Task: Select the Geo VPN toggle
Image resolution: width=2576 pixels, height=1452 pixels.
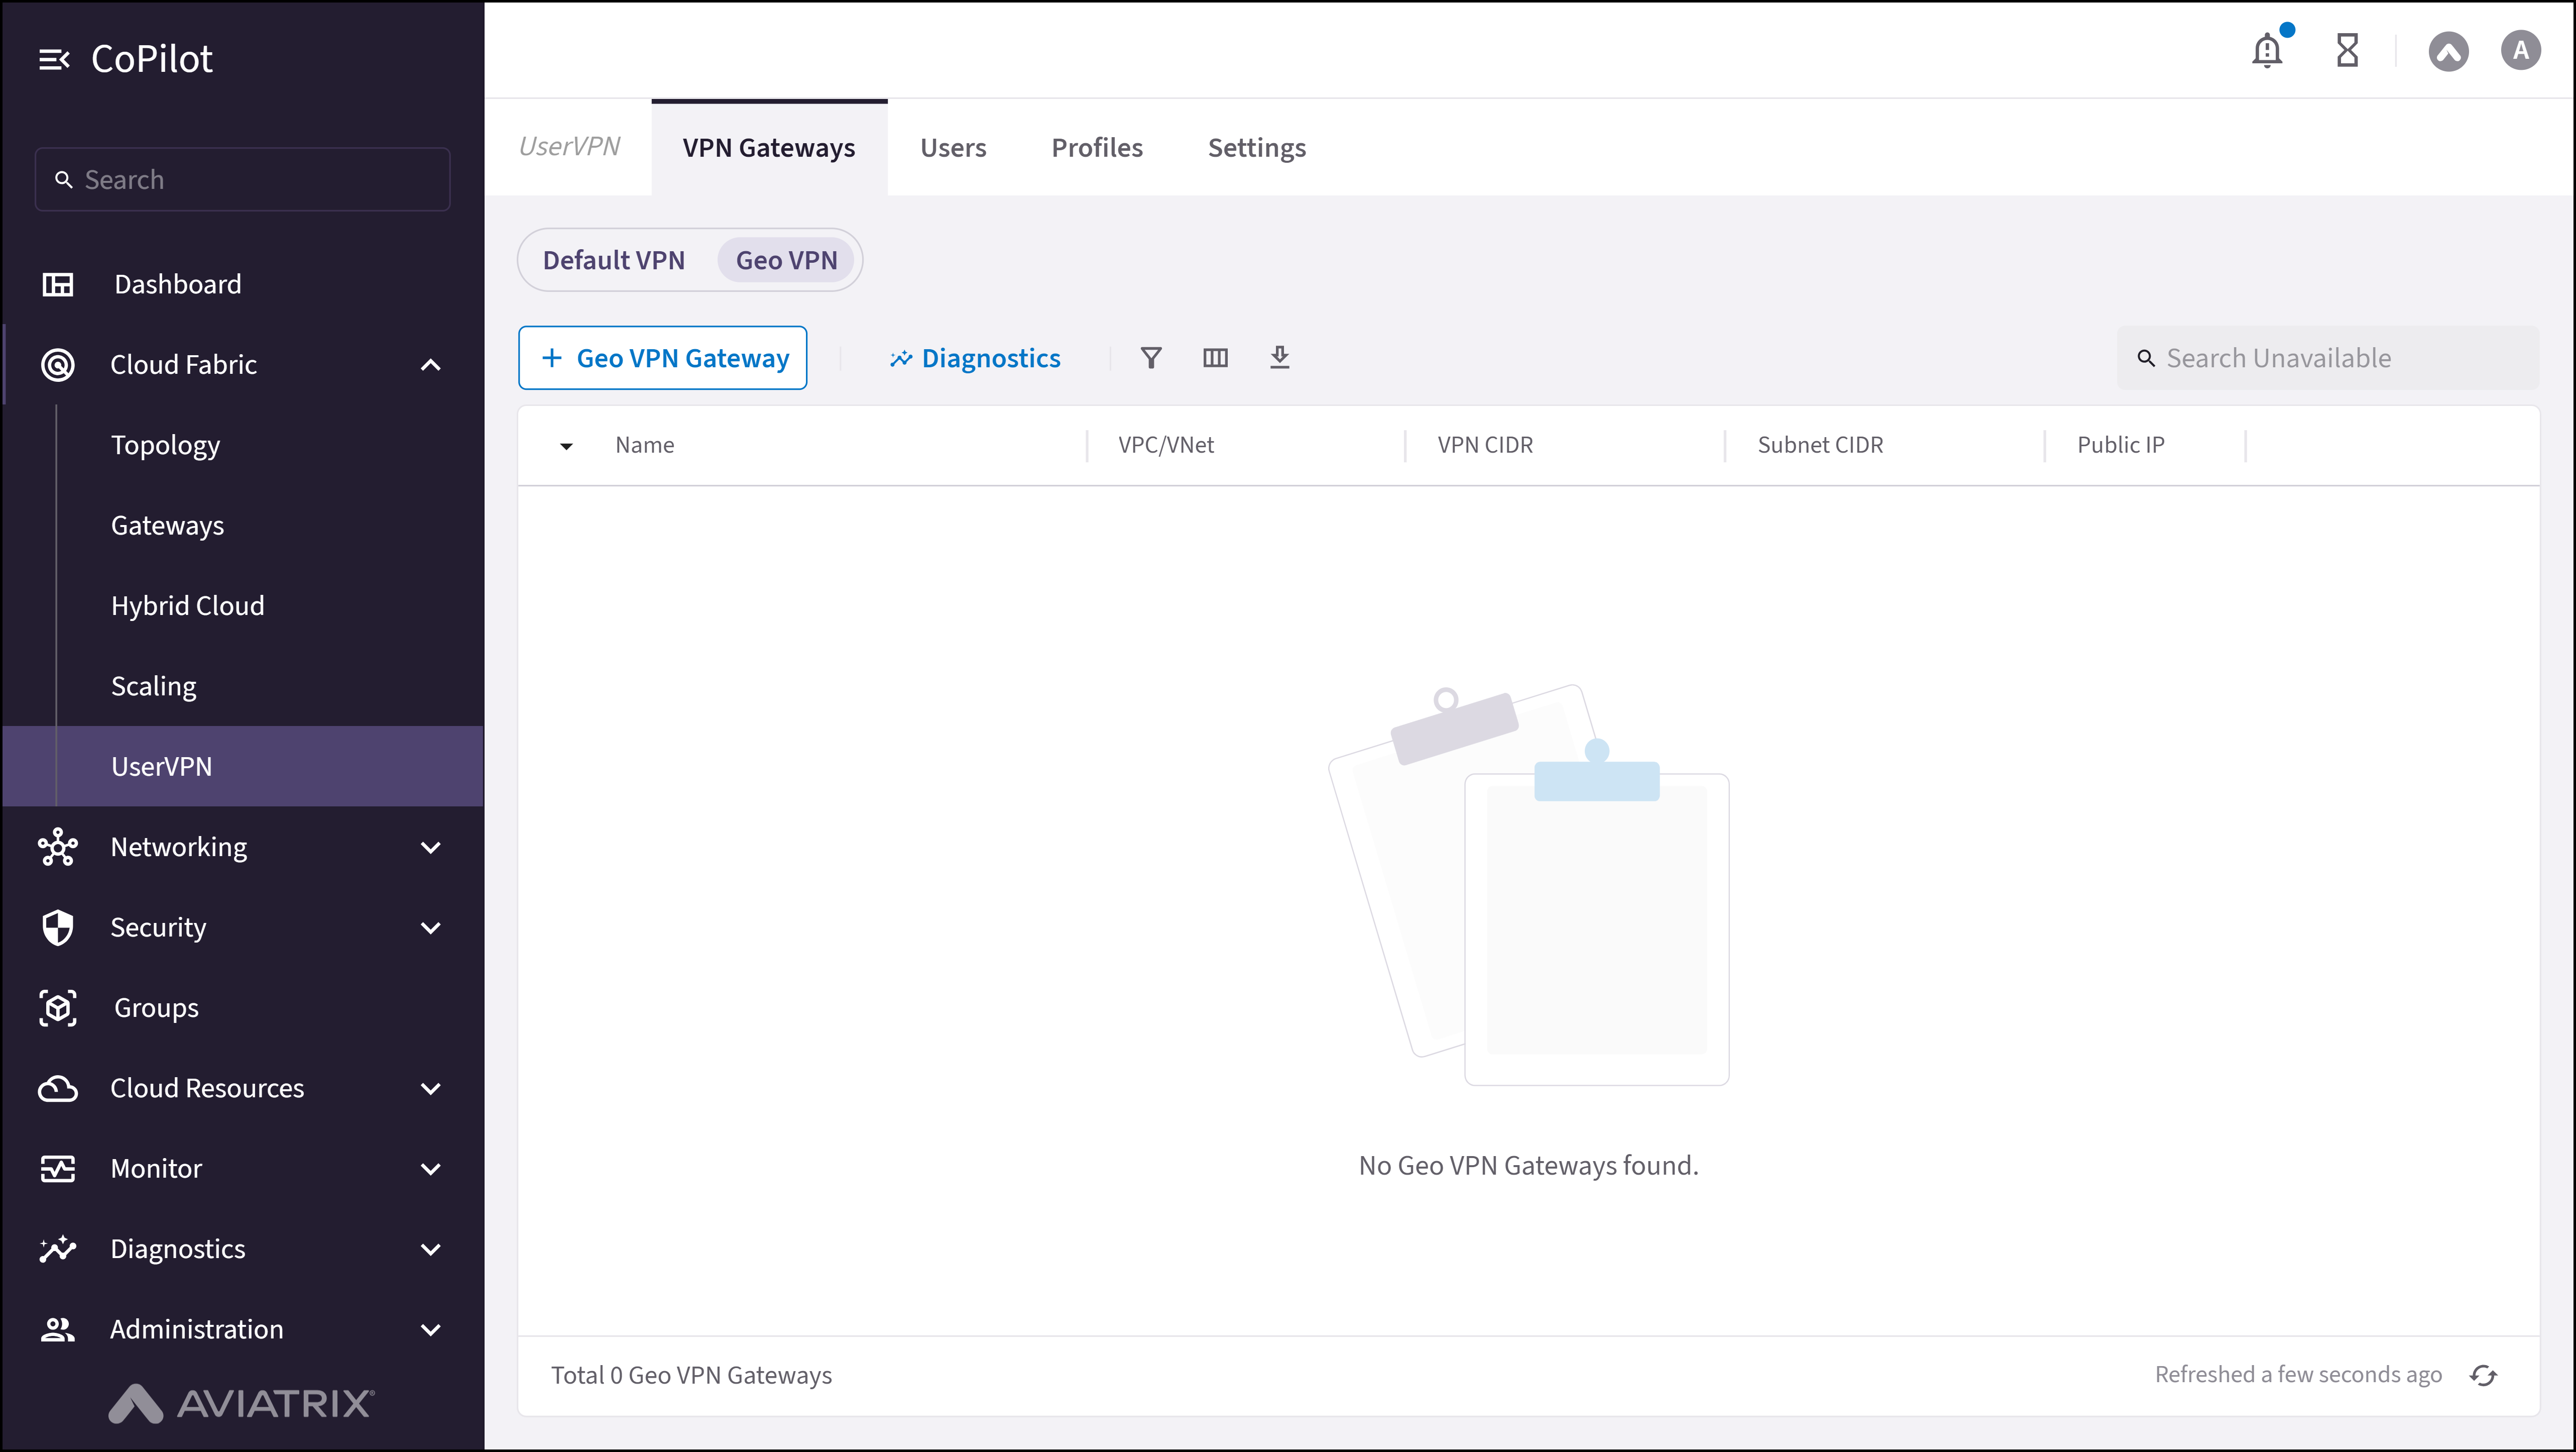Action: pyautogui.click(x=786, y=259)
